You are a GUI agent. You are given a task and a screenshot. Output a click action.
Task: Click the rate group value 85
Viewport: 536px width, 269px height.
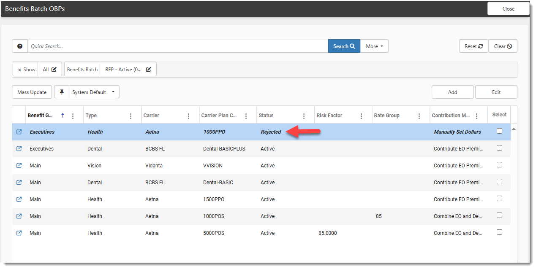pos(379,216)
